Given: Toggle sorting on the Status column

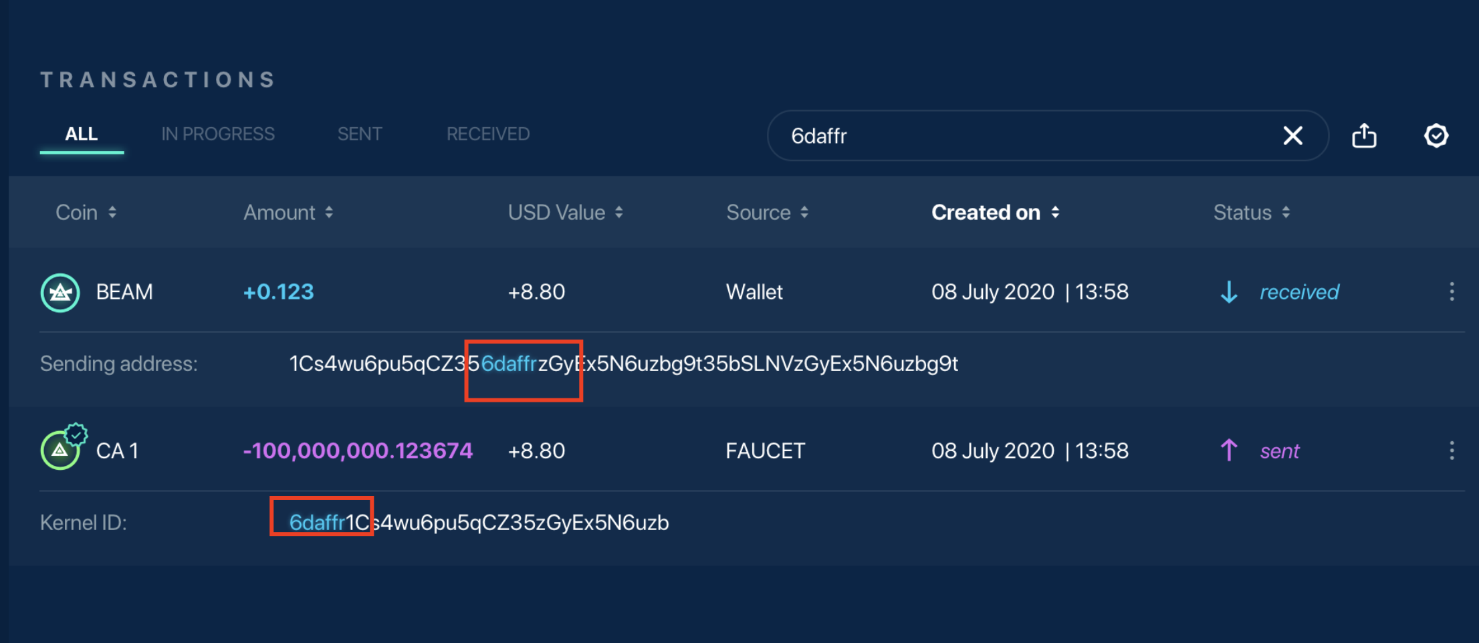Looking at the screenshot, I should coord(1287,212).
